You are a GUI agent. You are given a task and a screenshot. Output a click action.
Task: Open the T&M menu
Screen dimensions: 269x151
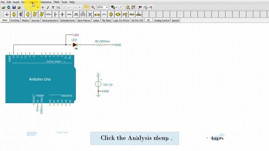56,2
